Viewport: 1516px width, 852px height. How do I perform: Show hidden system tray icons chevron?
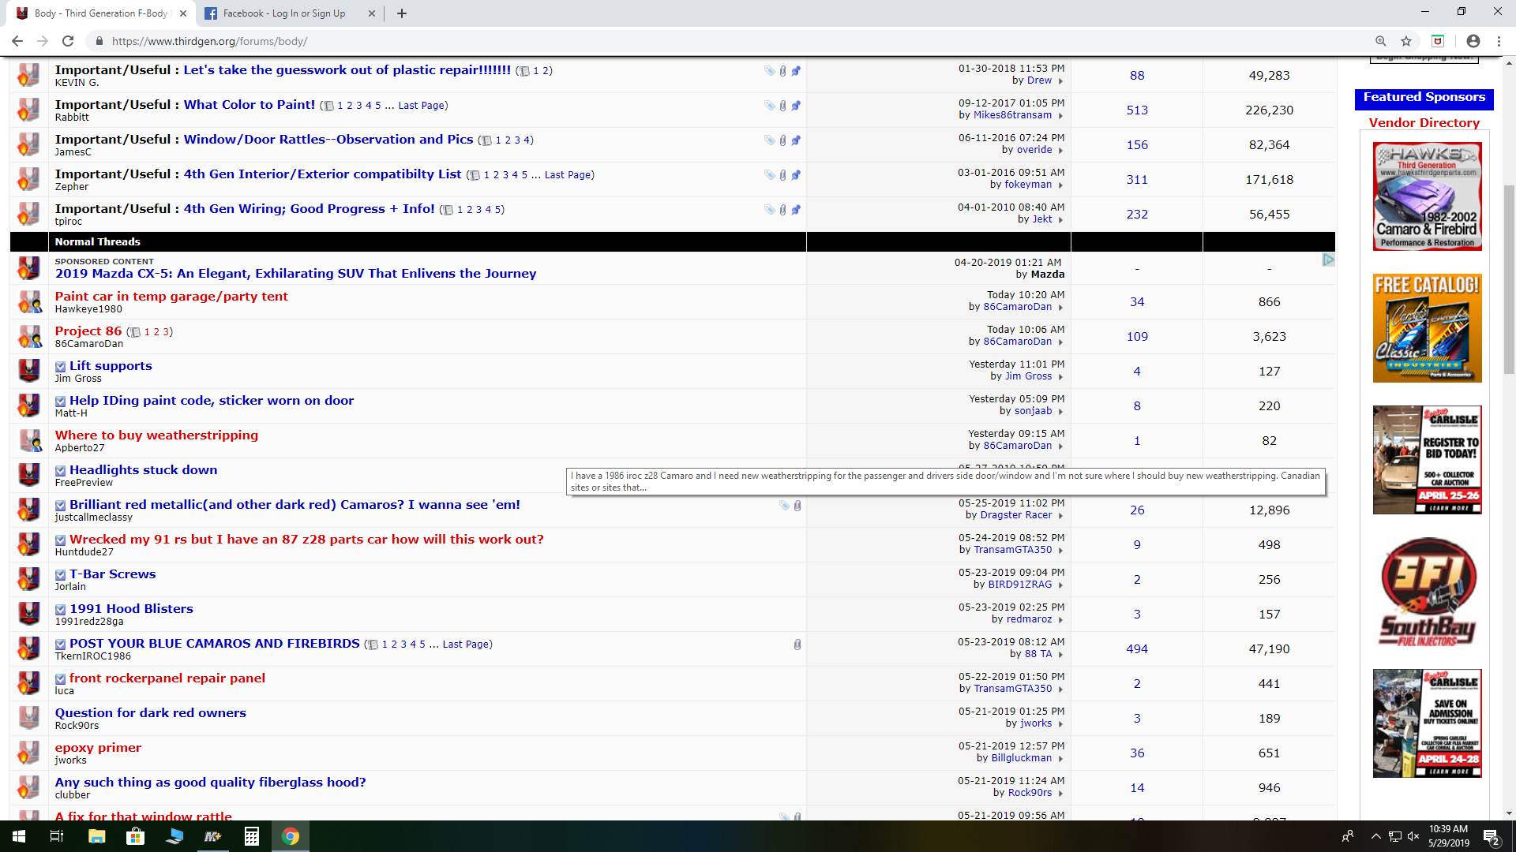click(1375, 836)
